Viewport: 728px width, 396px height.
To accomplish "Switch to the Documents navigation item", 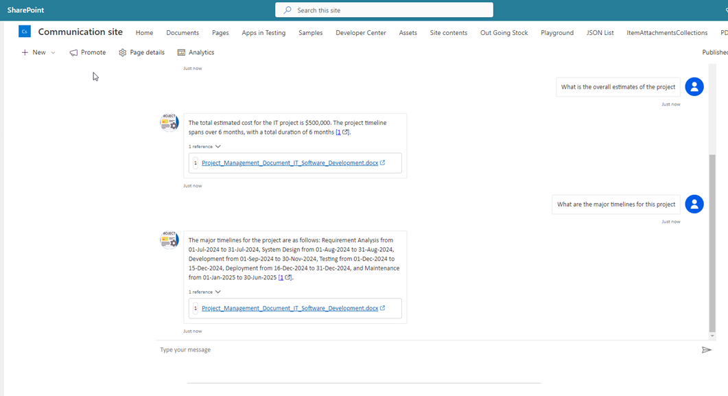I will coord(183,32).
